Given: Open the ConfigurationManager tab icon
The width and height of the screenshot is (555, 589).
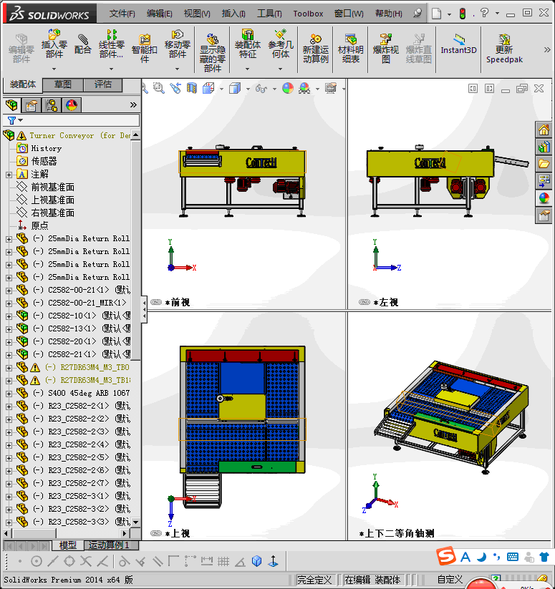Looking at the screenshot, I should (x=52, y=104).
